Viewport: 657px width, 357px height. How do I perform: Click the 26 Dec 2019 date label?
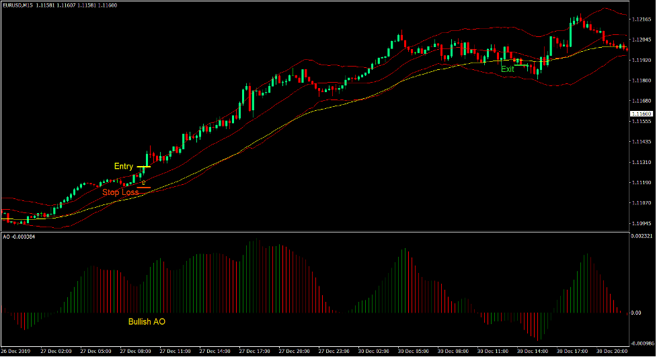click(x=16, y=351)
